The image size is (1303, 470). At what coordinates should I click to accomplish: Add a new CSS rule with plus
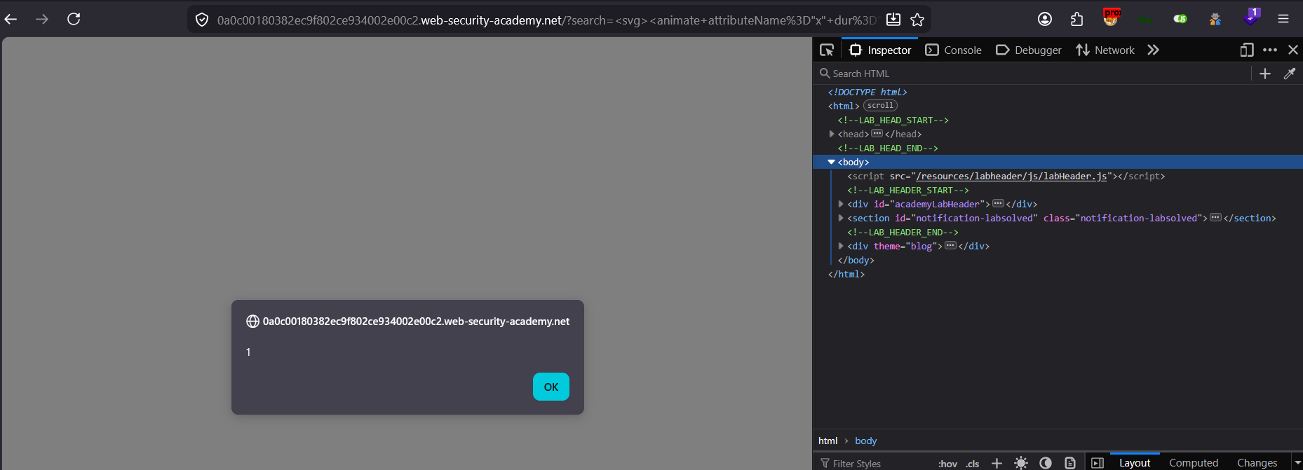click(997, 463)
